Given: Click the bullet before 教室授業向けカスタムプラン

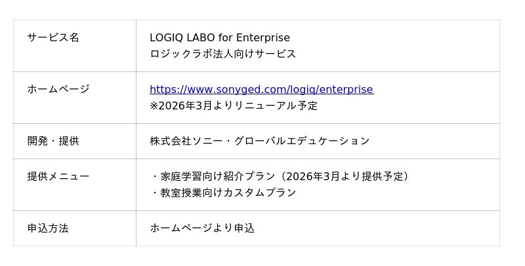Looking at the screenshot, I should coord(155,193).
